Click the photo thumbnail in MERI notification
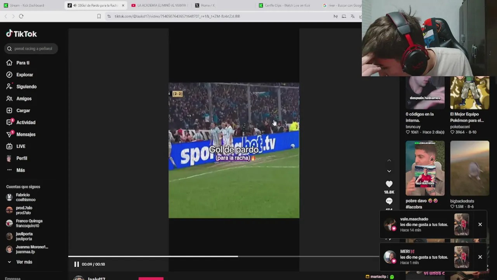 (x=462, y=257)
